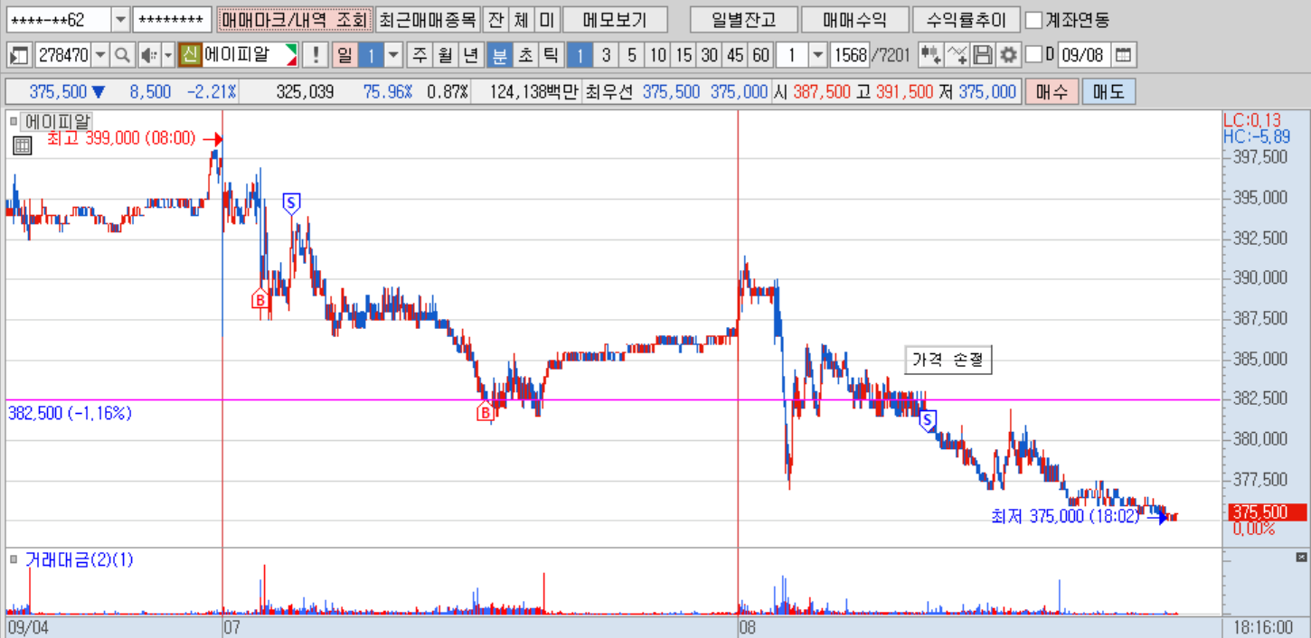The image size is (1311, 638).
Task: Click the 1568 bar count field
Action: pyautogui.click(x=850, y=55)
